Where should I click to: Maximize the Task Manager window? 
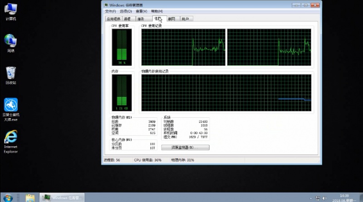305,5
